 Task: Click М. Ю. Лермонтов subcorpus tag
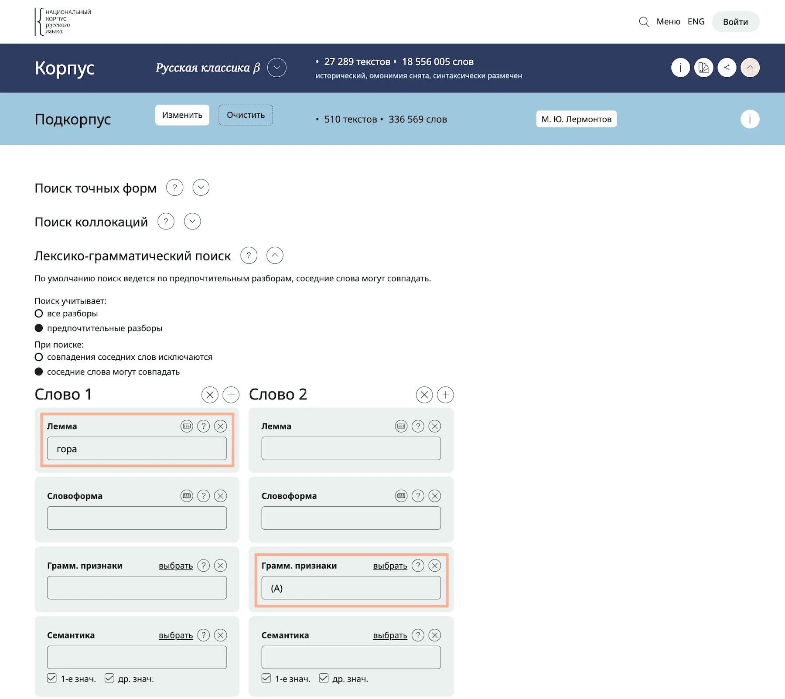[576, 119]
